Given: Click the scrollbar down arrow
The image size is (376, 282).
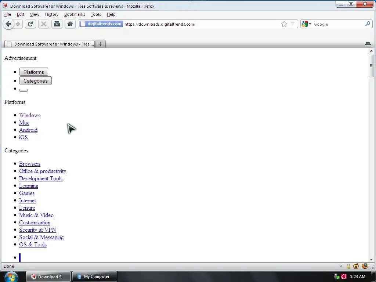Looking at the screenshot, I should click(371, 260).
